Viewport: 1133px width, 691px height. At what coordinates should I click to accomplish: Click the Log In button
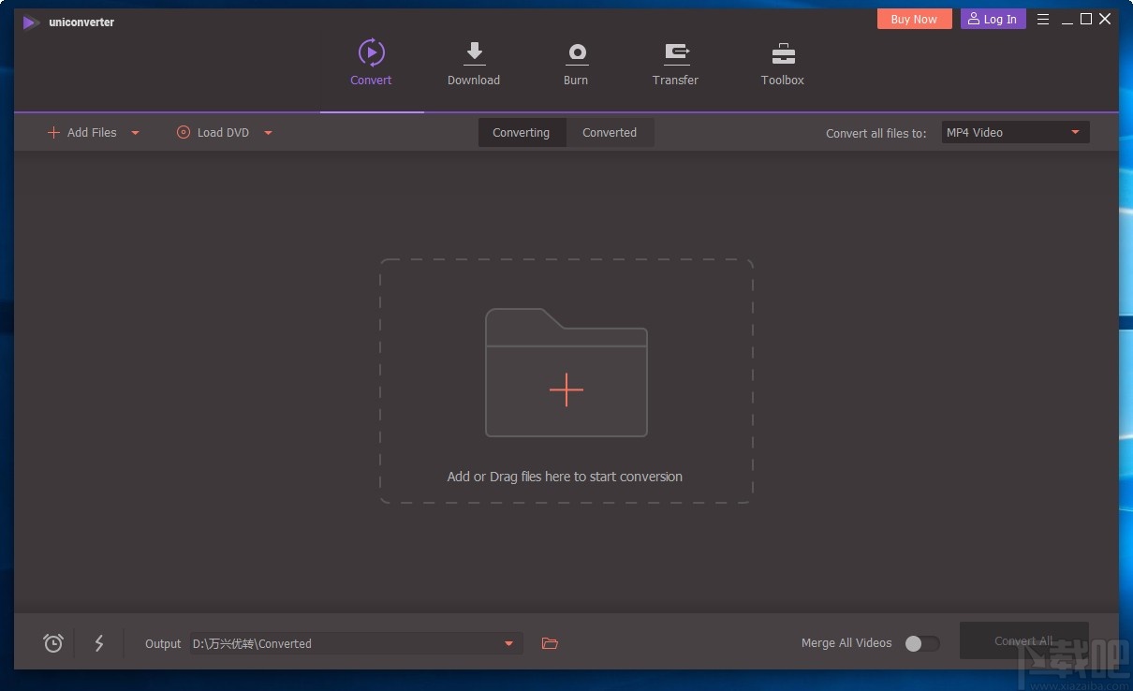[993, 19]
